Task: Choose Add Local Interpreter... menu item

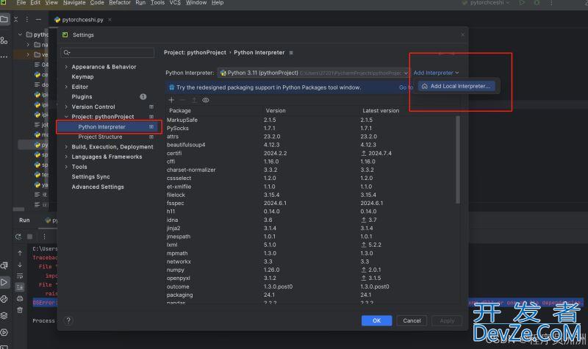Action: pos(456,86)
